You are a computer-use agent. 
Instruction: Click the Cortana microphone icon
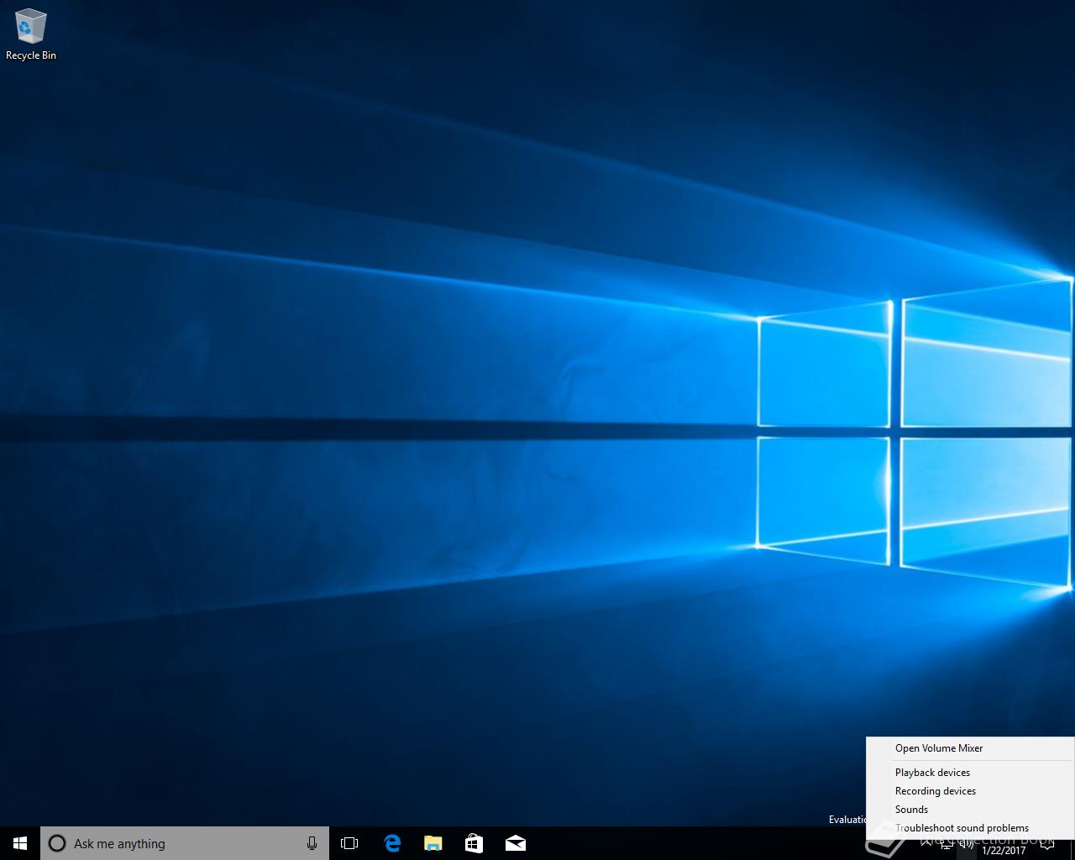[312, 843]
